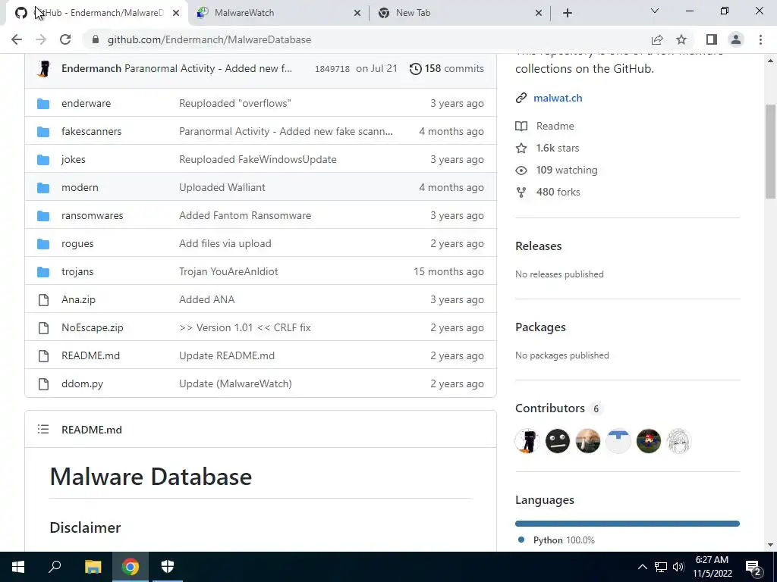The height and width of the screenshot is (582, 777).
Task: Click the commit history clock icon
Action: point(415,69)
